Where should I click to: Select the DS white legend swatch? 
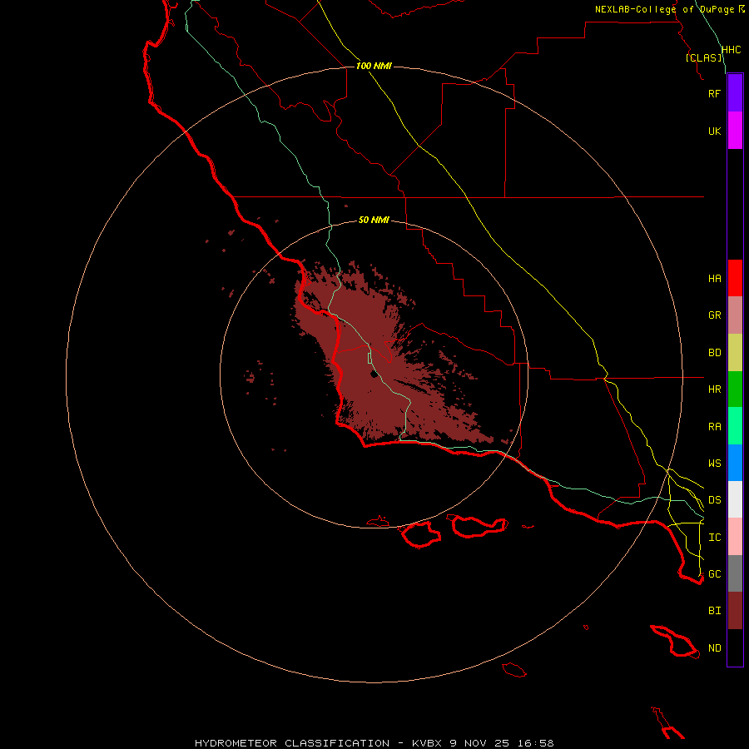pos(735,499)
